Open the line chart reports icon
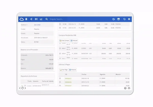 pos(41,19)
